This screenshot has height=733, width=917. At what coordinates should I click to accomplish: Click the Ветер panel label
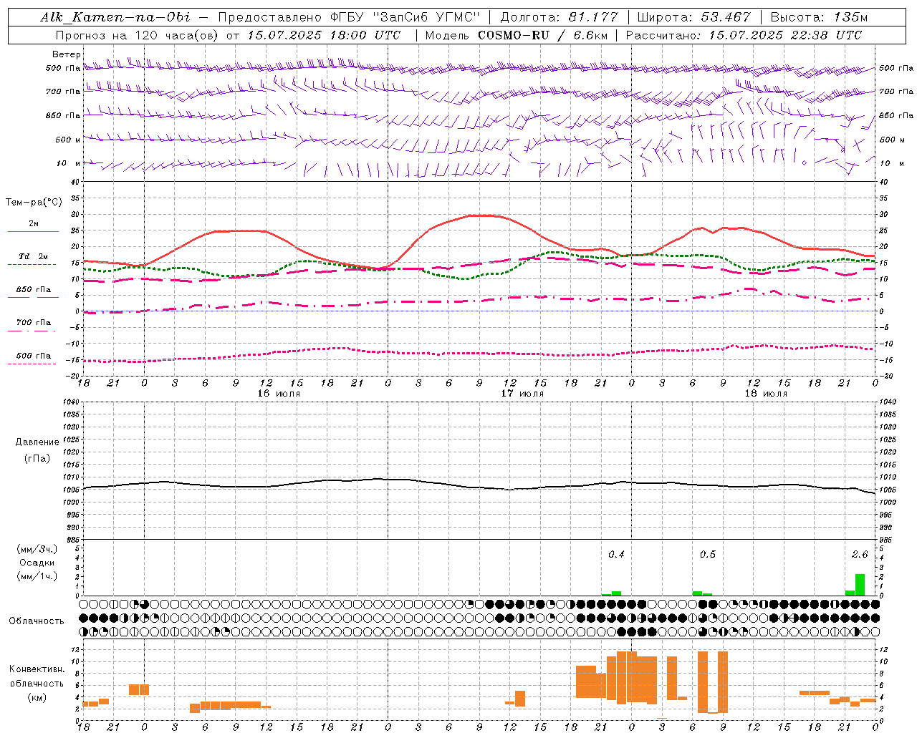pos(67,54)
